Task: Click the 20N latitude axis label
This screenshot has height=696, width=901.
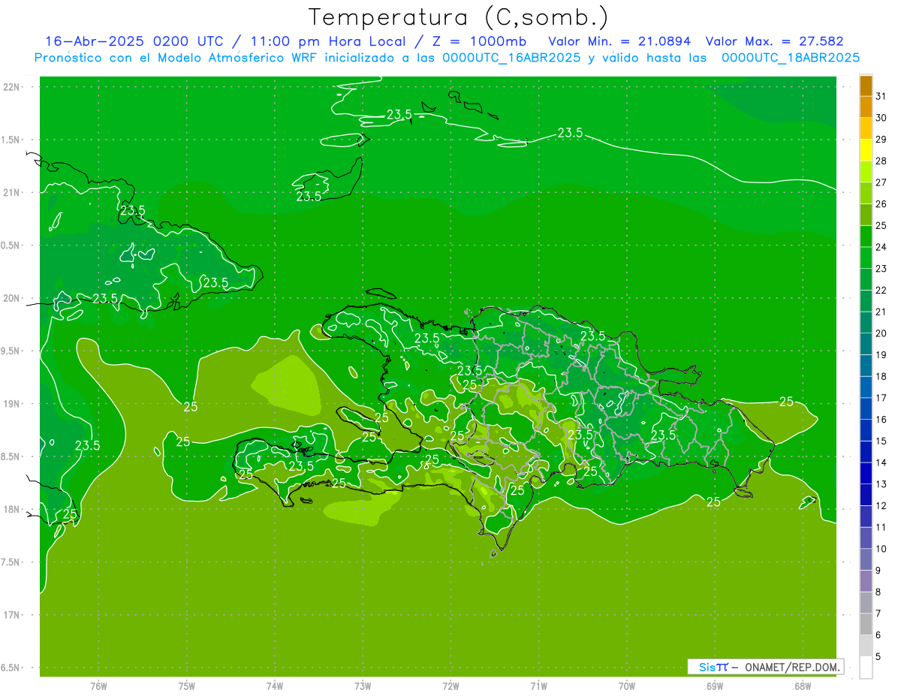Action: pos(12,298)
